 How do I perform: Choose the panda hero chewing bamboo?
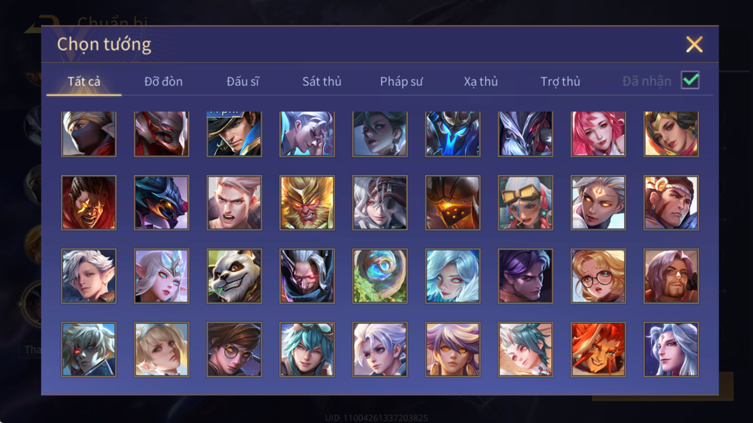point(234,276)
